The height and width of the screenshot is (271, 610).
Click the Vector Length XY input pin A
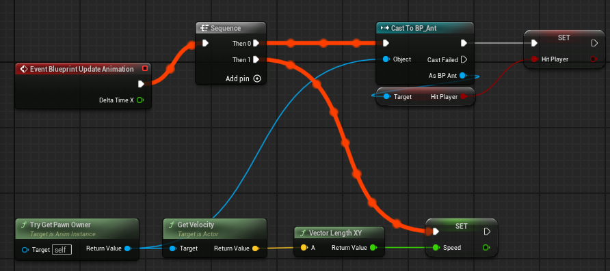pos(304,247)
